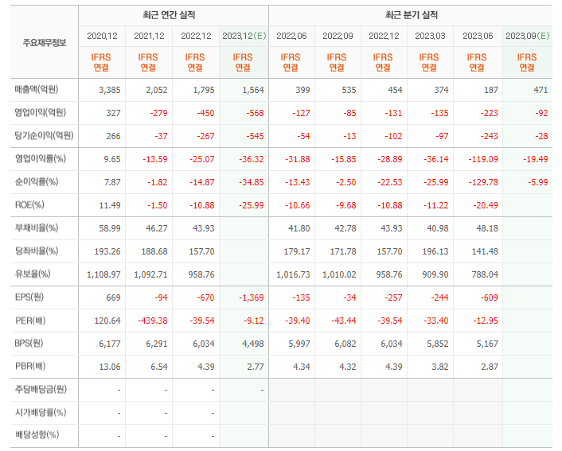Click the 2021.12 annual column header
Screen dimensions: 562x451
click(x=149, y=36)
